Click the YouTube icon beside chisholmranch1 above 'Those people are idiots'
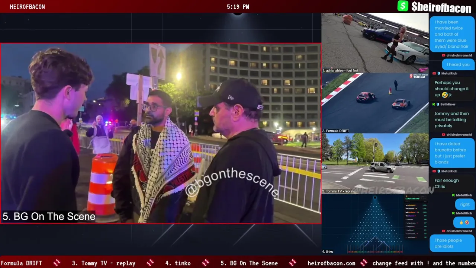The width and height of the screenshot is (476, 268). (443, 231)
